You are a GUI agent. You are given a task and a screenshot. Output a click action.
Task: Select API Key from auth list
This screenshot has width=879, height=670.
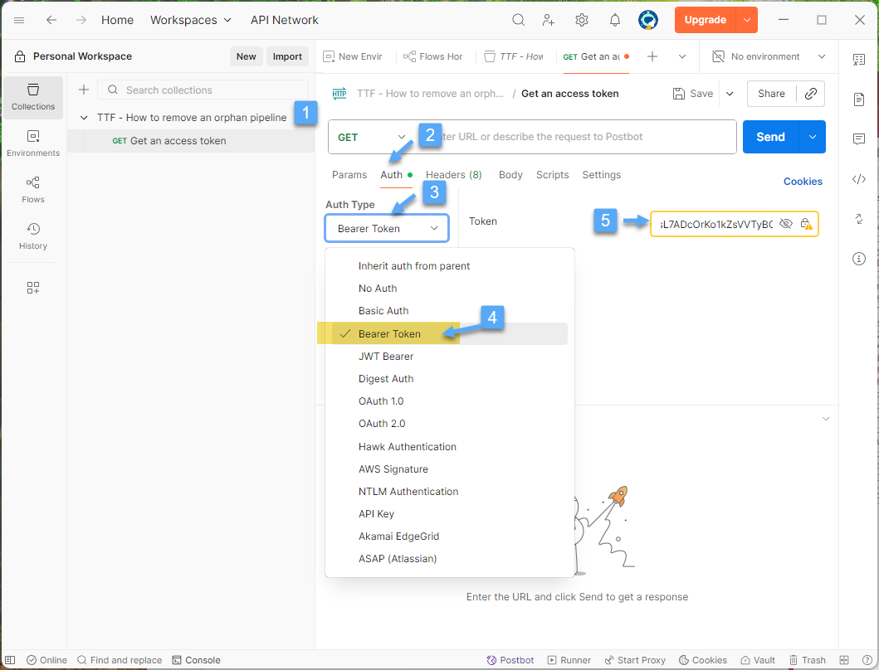coord(450,514)
